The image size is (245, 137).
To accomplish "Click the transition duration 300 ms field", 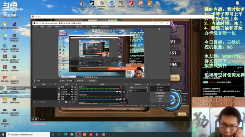I will [139, 90].
